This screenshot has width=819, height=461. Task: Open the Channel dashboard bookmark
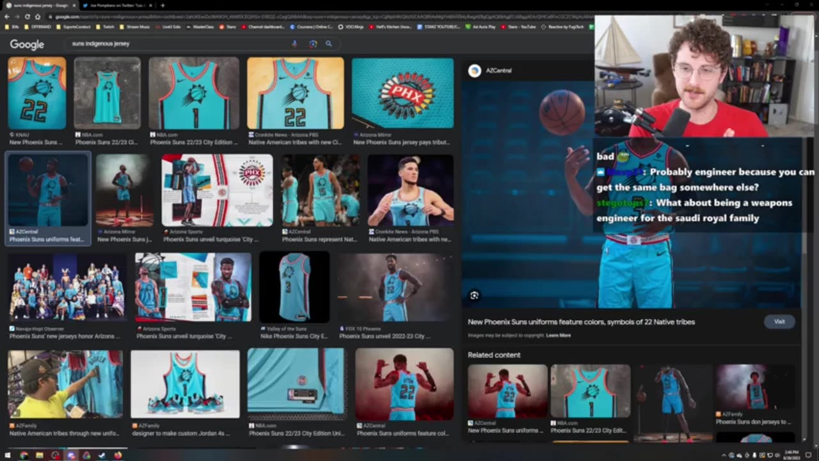pos(264,27)
